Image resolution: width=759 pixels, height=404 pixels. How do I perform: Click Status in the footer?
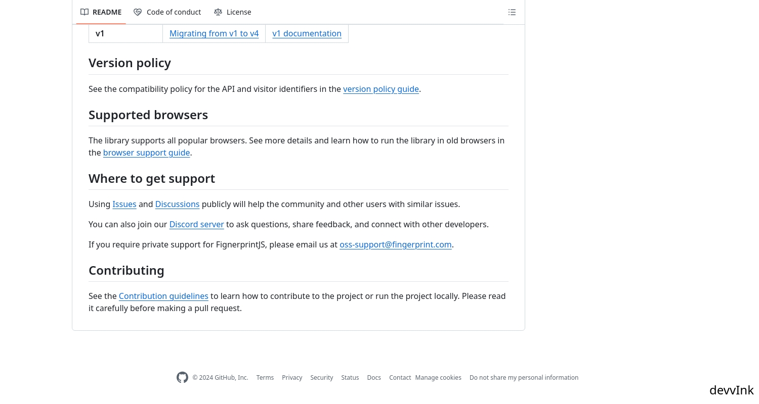(x=350, y=377)
